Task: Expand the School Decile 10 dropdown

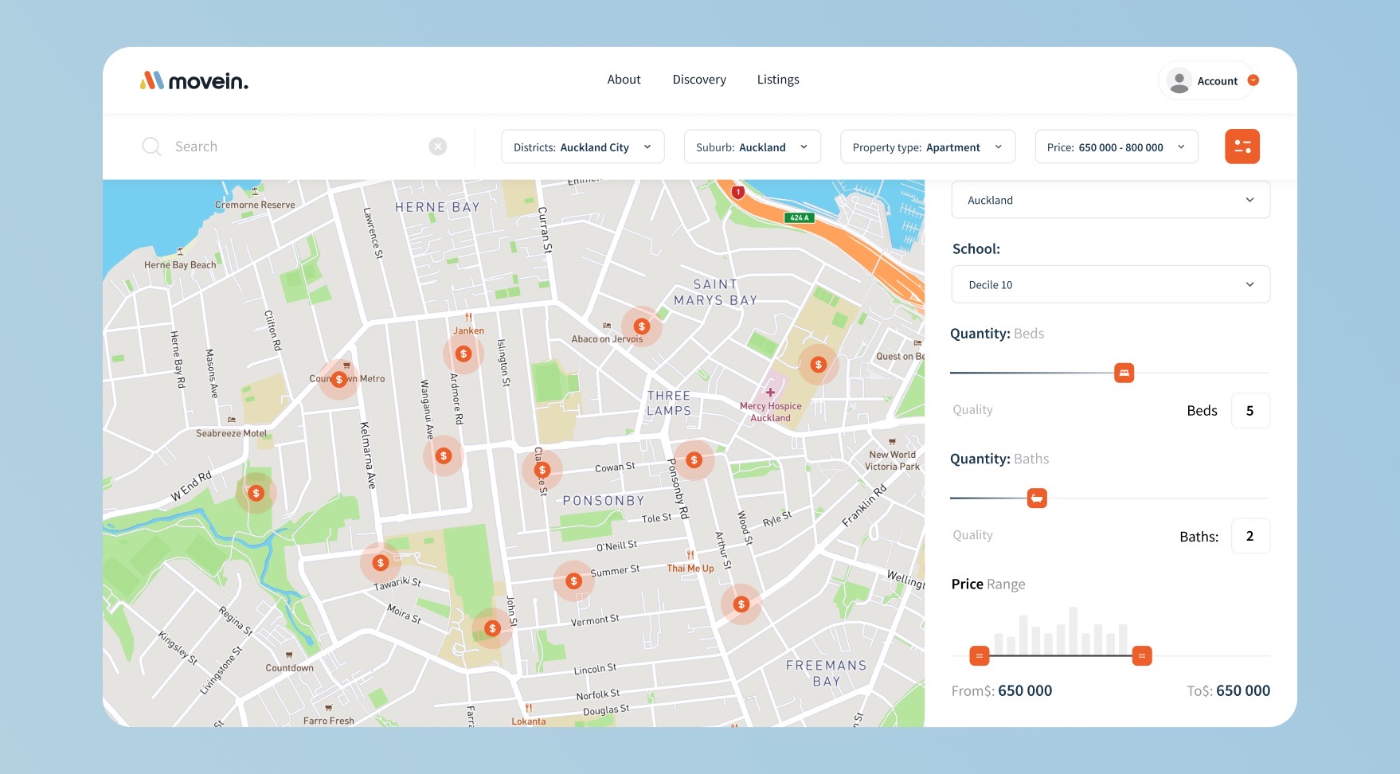Action: coord(1111,284)
